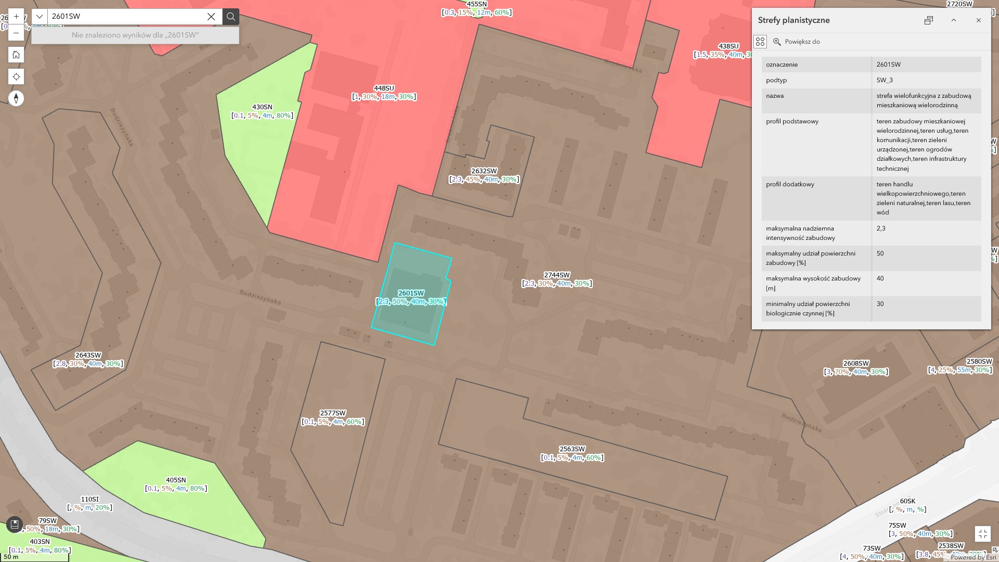The image size is (999, 562).
Task: Open the features grid icon in Strefy planistyczne
Action: click(760, 42)
